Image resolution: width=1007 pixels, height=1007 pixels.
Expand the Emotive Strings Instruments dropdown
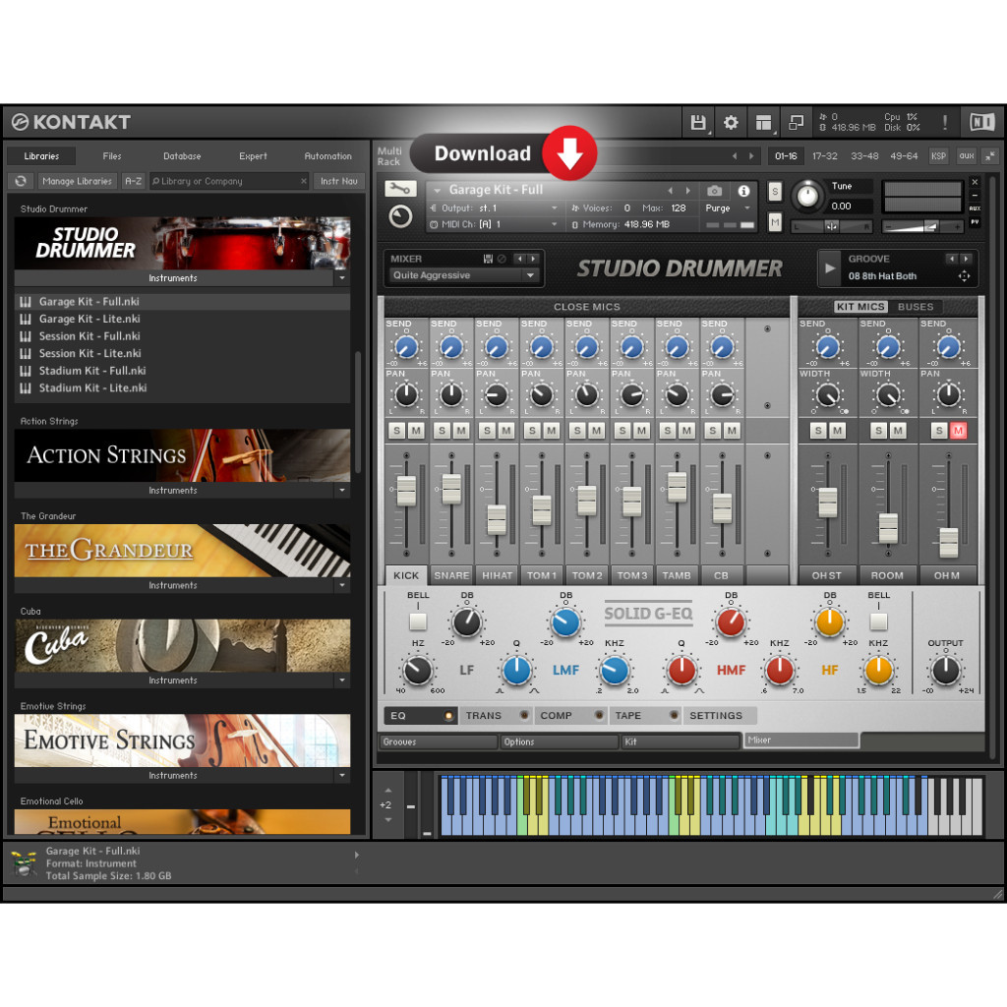342,775
